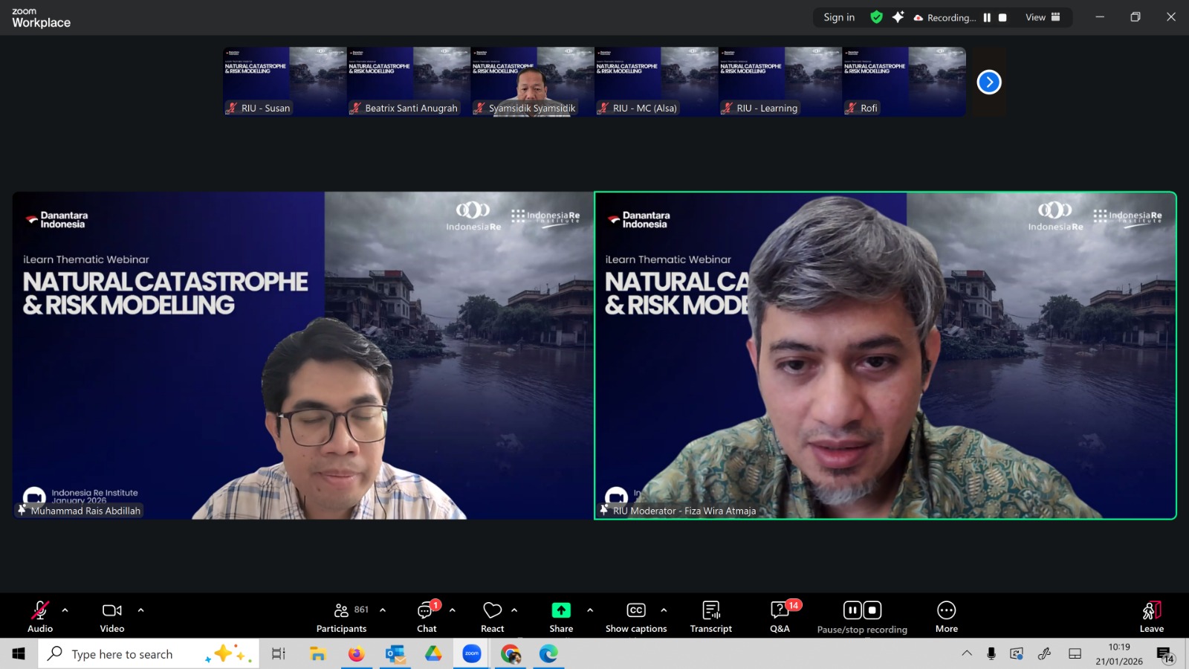This screenshot has width=1189, height=669.
Task: Click the React heart icon
Action: (492, 617)
